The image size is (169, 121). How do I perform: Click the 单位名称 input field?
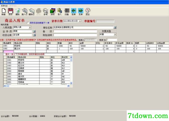83,27
